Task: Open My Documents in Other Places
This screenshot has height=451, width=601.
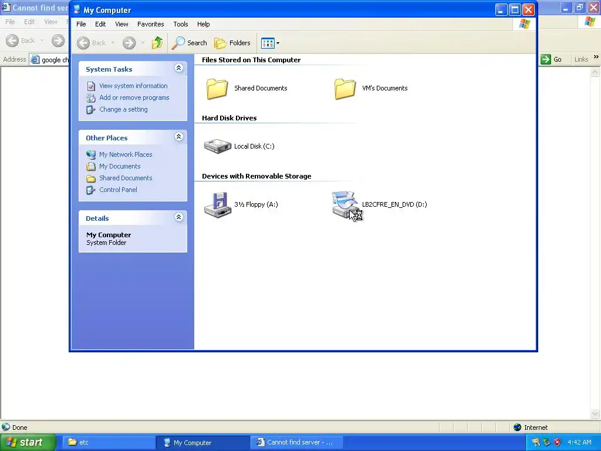Action: coord(120,166)
